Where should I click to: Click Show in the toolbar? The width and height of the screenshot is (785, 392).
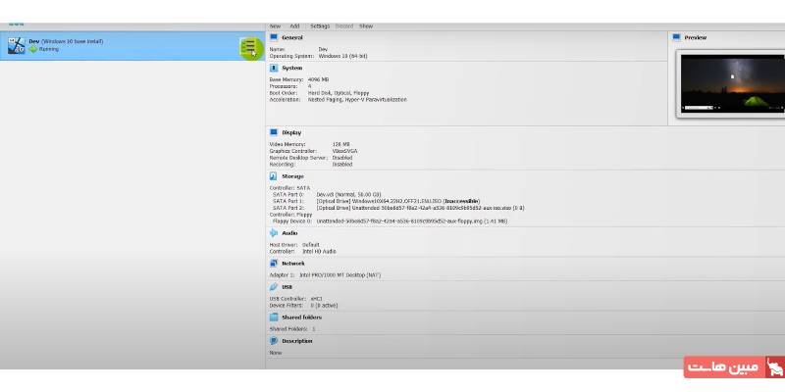point(366,26)
